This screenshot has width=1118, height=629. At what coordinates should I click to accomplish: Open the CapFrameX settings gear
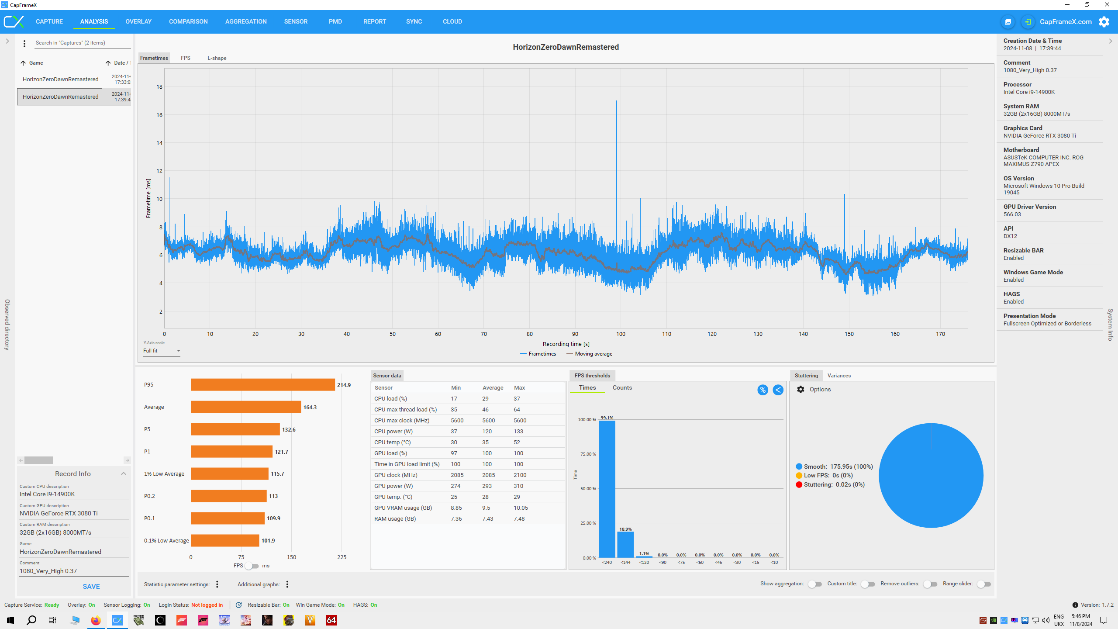point(1104,22)
